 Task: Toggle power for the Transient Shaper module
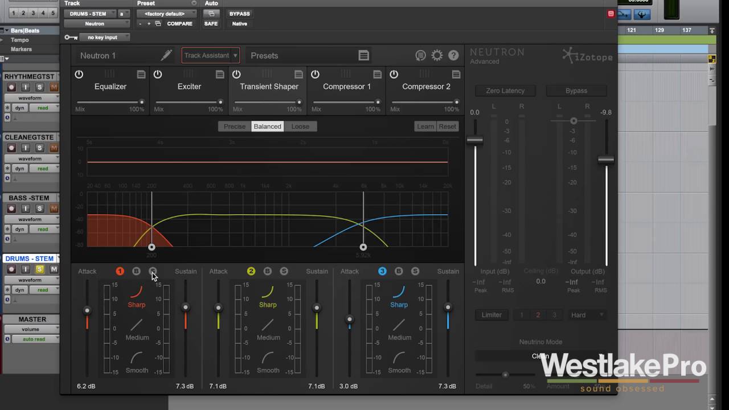coord(236,75)
